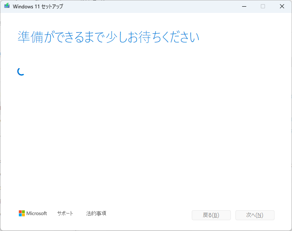
Task: Open the サポート link
Action: click(65, 214)
